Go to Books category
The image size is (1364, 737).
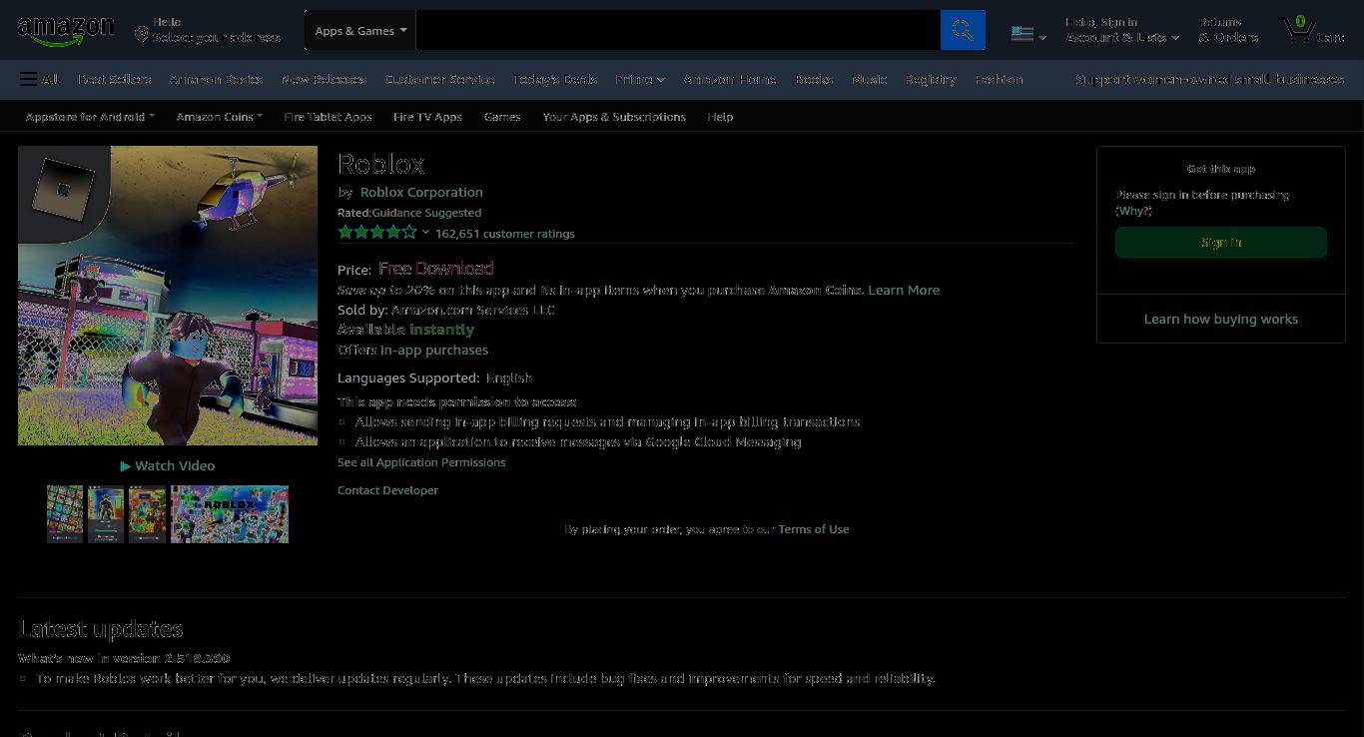tap(814, 79)
